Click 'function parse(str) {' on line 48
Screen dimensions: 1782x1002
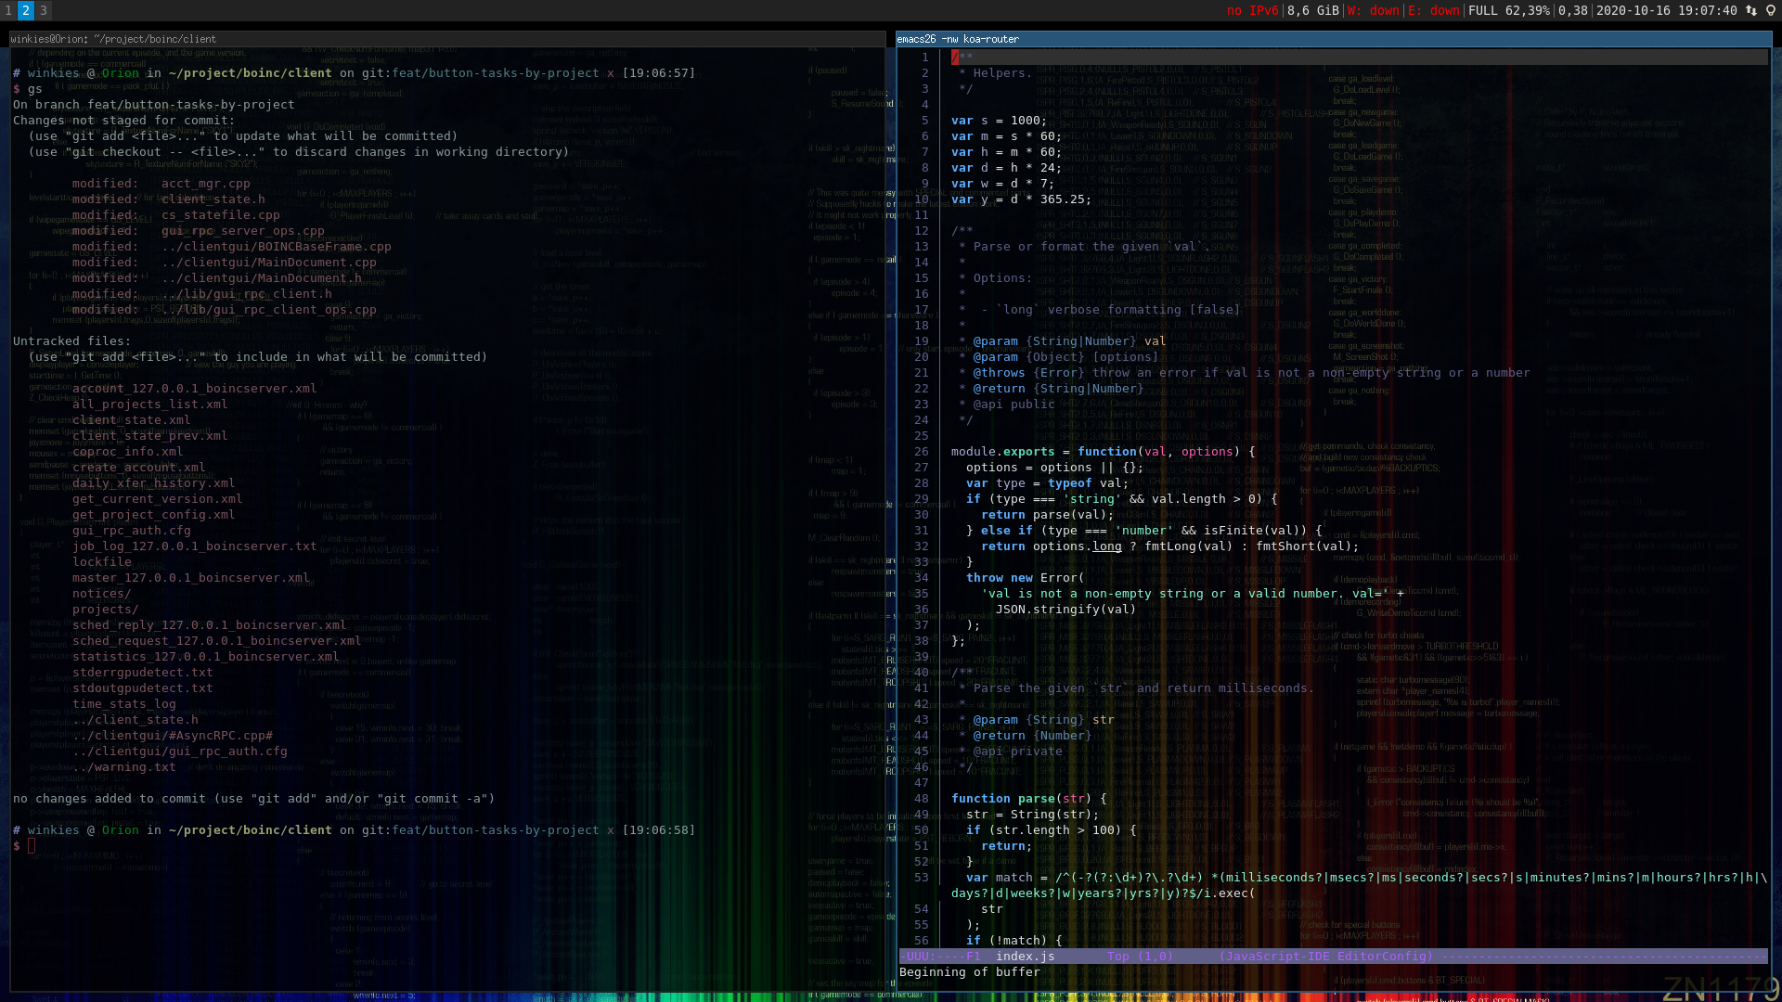click(1029, 799)
